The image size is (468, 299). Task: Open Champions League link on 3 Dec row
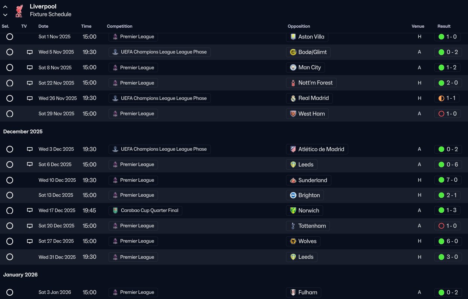[x=159, y=149]
